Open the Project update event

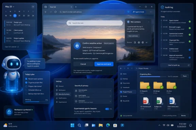(x=20, y=40)
